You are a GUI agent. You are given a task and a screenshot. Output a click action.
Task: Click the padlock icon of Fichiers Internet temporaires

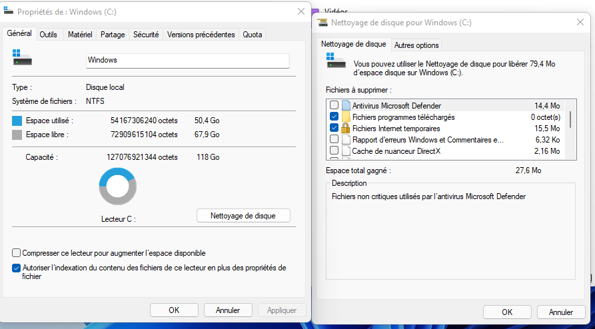(x=345, y=128)
